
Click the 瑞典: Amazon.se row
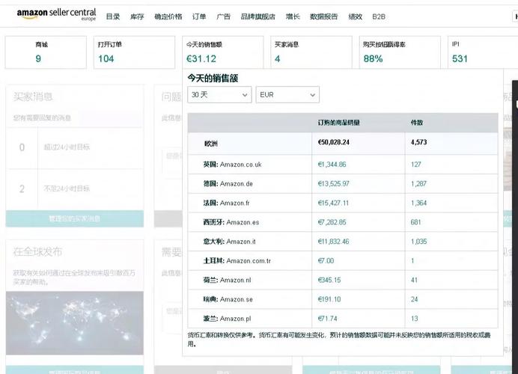coord(343,299)
